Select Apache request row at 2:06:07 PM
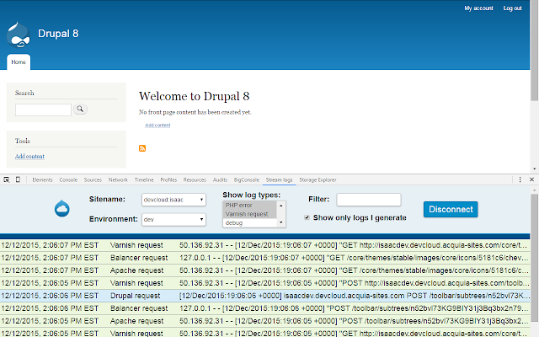 [264, 270]
